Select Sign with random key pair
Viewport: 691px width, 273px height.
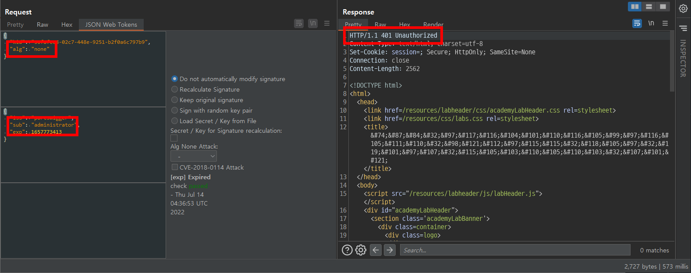212,110
